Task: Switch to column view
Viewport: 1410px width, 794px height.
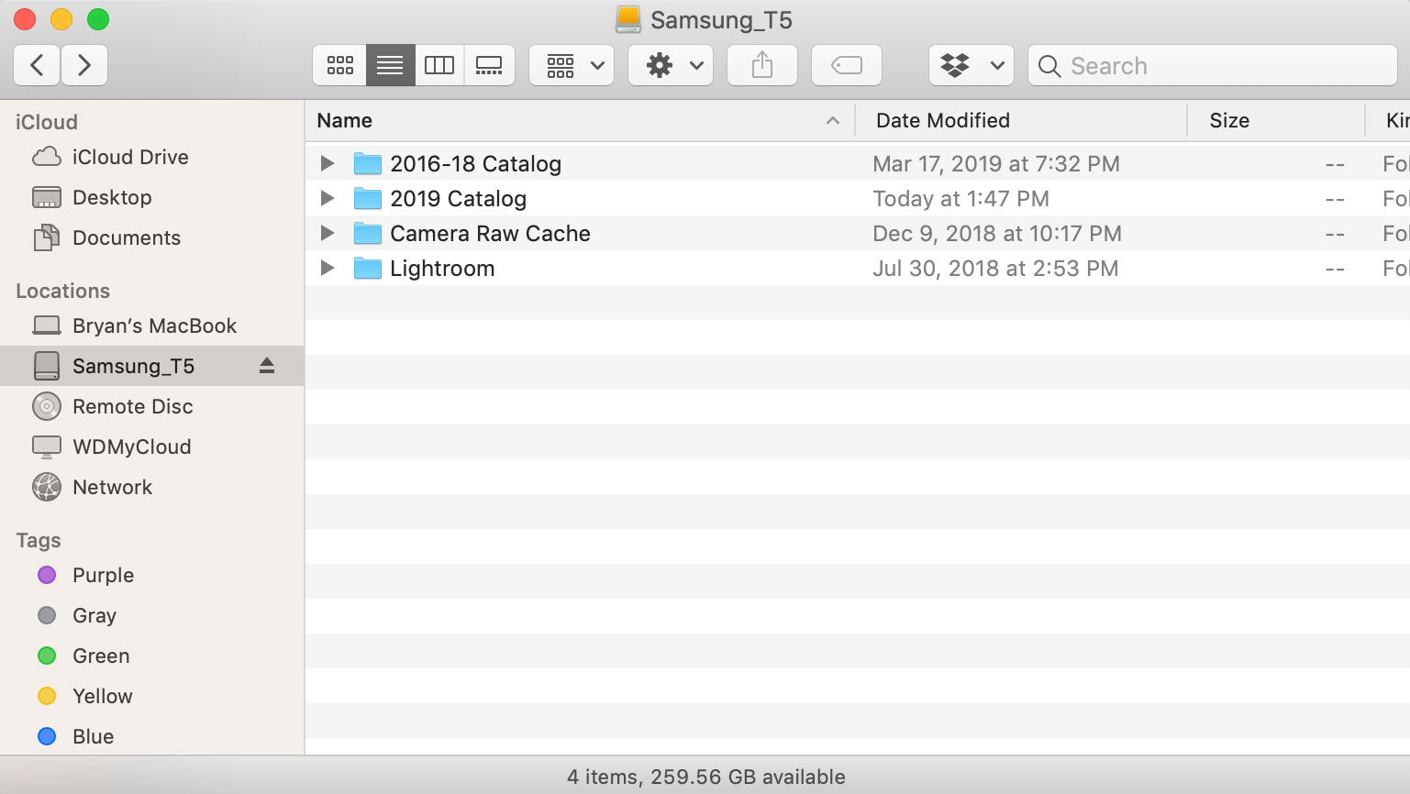Action: coord(439,65)
